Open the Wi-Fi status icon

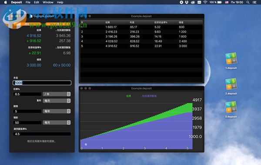205,2
